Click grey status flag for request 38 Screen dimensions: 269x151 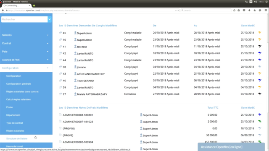click(x=260, y=67)
